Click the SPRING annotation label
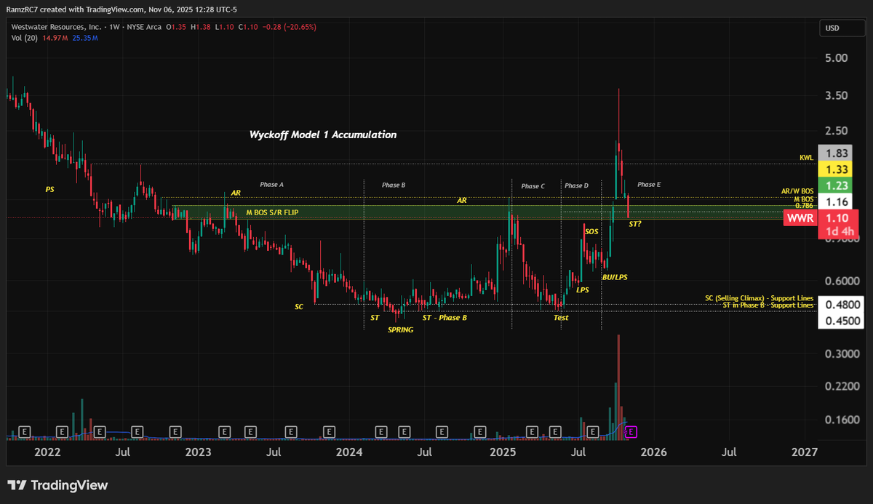Image resolution: width=873 pixels, height=504 pixels. click(400, 329)
